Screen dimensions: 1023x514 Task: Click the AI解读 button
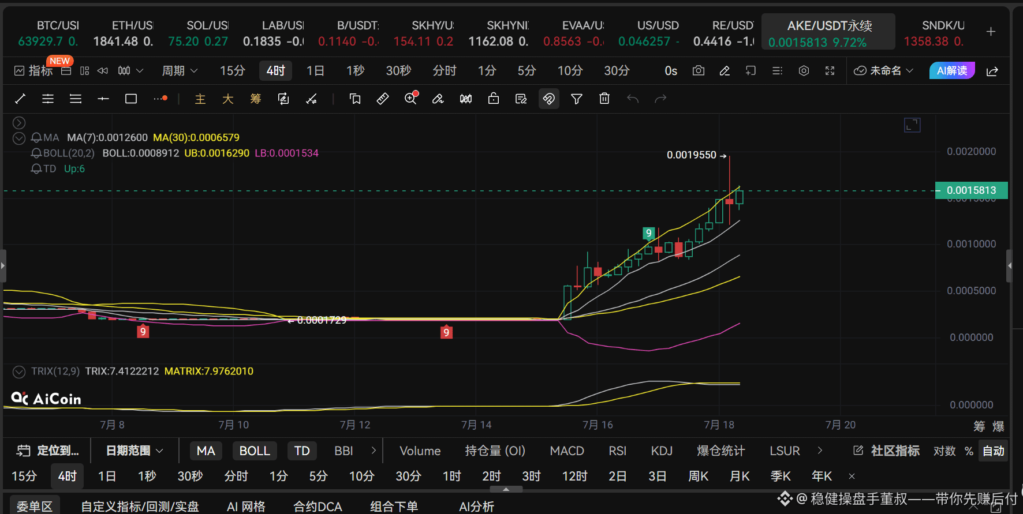[x=952, y=71]
